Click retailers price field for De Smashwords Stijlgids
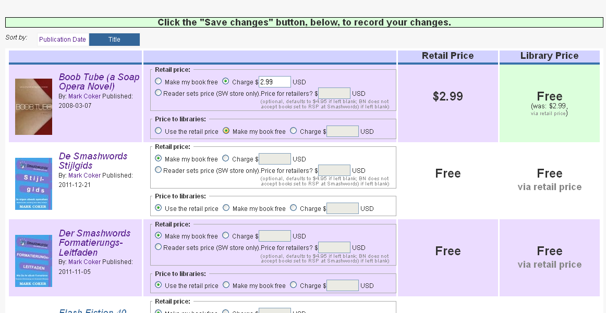This screenshot has width=606, height=313. pyautogui.click(x=334, y=170)
